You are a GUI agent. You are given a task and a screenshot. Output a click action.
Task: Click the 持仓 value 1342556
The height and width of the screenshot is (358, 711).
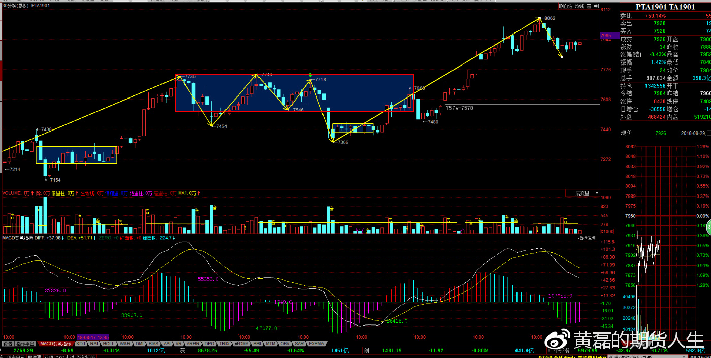(655, 86)
